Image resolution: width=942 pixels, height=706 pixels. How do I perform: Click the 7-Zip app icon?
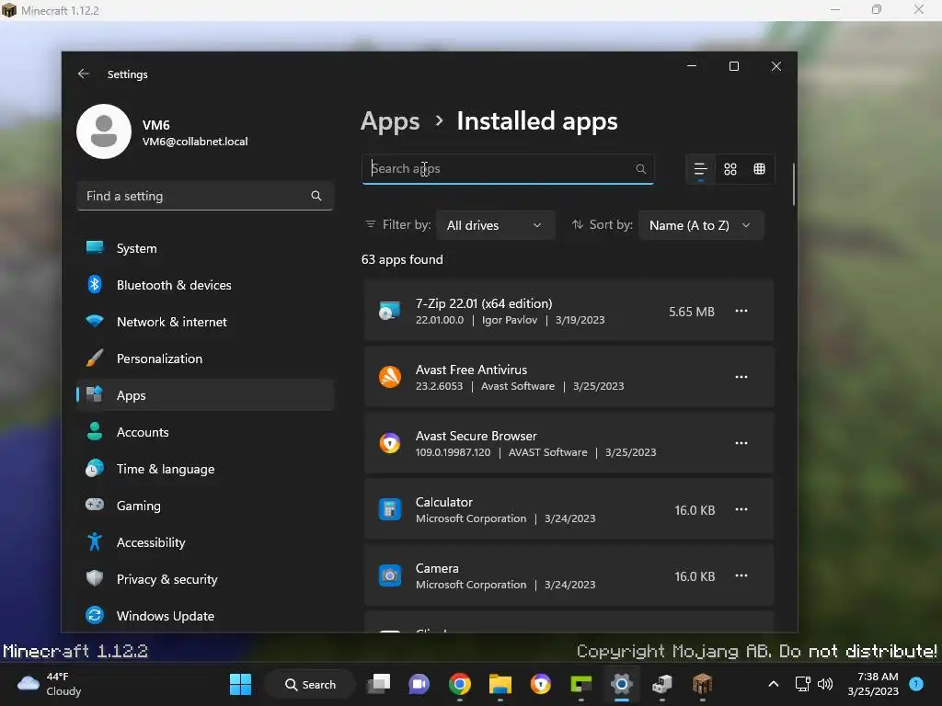click(x=389, y=311)
